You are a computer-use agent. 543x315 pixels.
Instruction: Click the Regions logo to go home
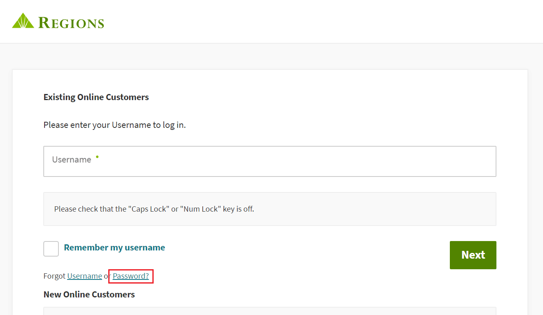coord(57,21)
